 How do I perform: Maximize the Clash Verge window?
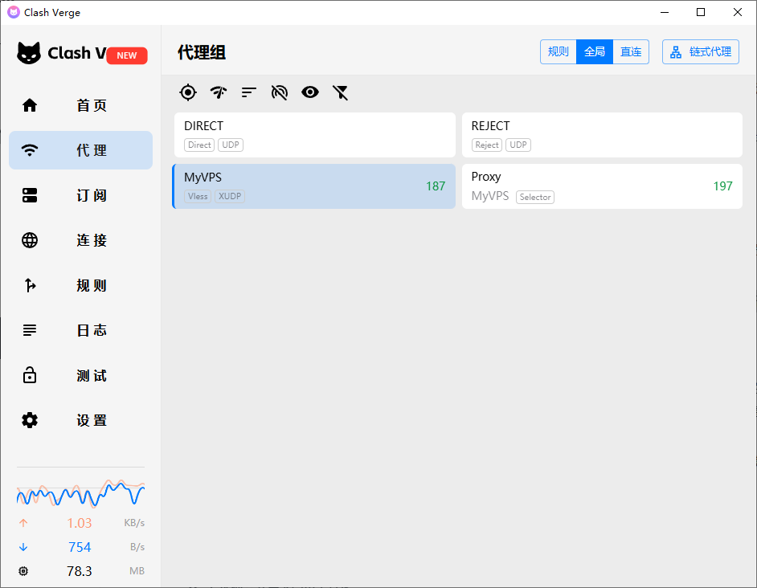[701, 13]
